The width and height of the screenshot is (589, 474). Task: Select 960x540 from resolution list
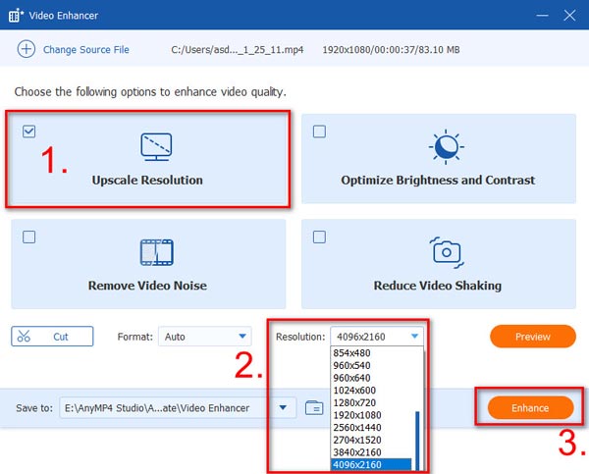point(371,365)
